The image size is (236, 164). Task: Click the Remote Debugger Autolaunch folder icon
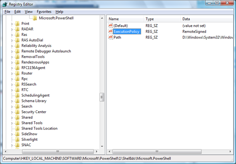17,51
